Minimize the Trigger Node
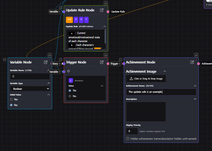Viewport: 212px width, 151px height. [106, 55]
